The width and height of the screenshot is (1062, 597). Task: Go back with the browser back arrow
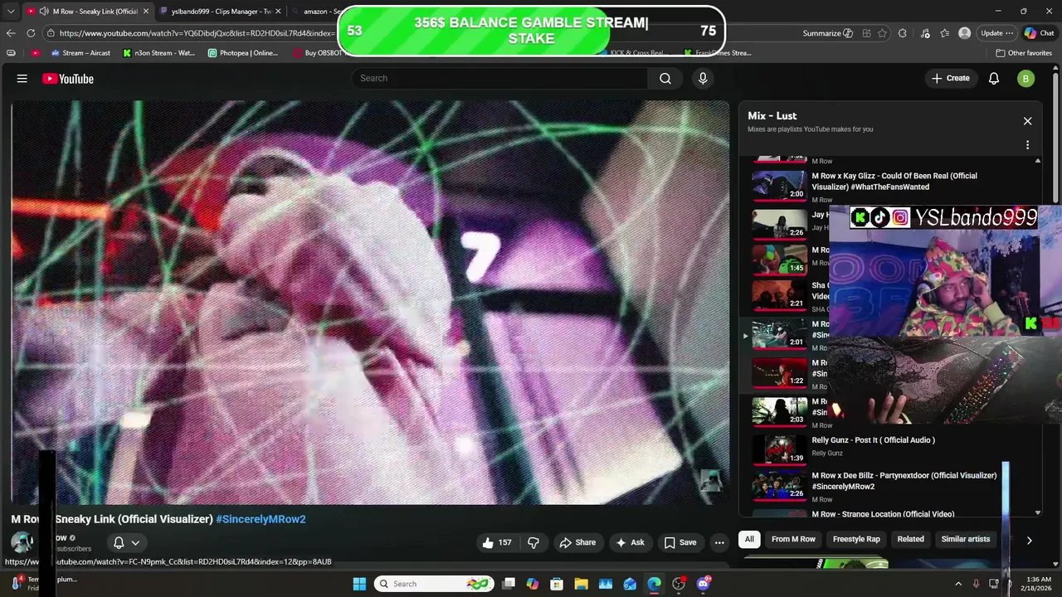11,33
